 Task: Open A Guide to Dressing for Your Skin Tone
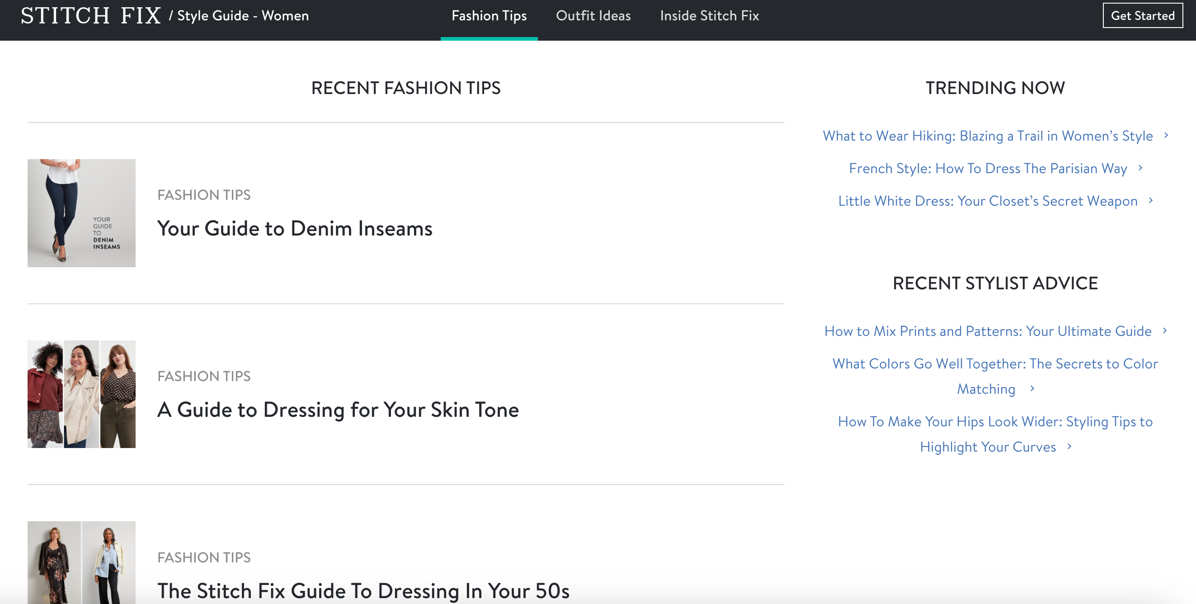point(338,410)
